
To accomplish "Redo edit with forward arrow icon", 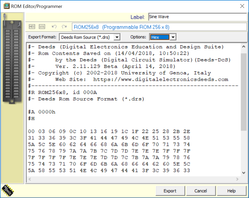I will pos(64,27).
